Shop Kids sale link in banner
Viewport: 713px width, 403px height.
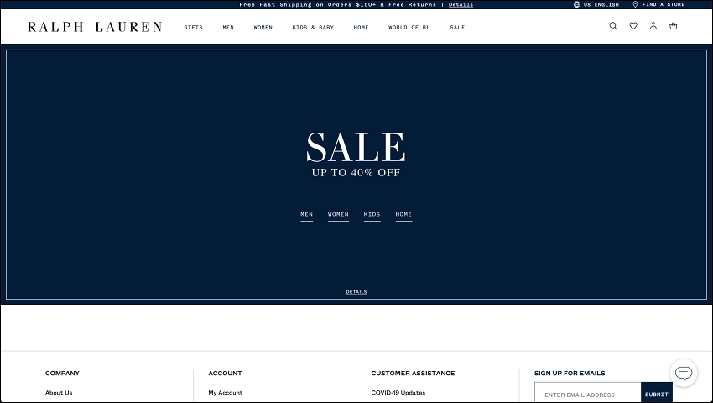[372, 214]
